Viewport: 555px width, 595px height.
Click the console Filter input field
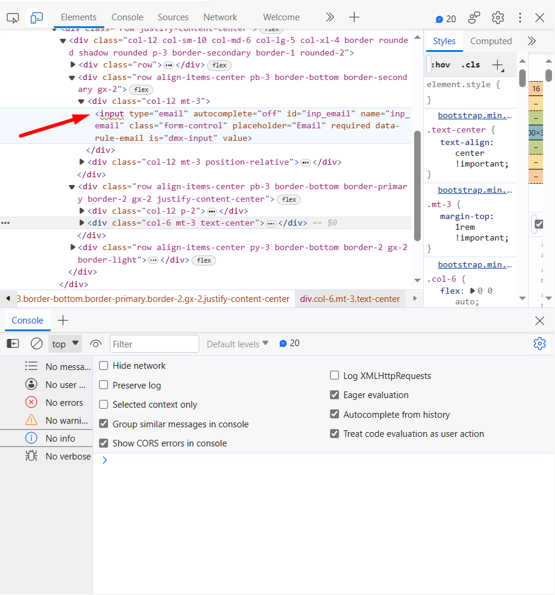(x=154, y=344)
